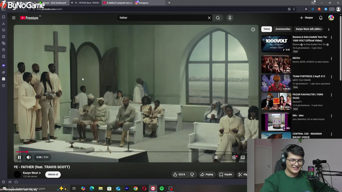Screen dimensions: 342x192
Task: Show more filter chips with arrow
Action: [329, 29]
